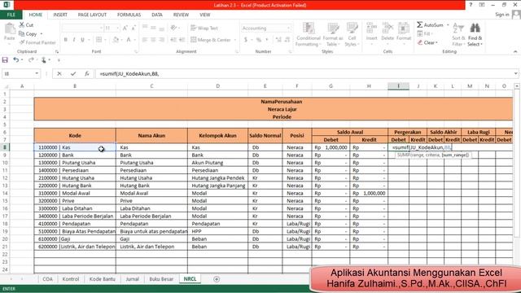
Task: Open Sort & Filter menu
Action: [458, 34]
